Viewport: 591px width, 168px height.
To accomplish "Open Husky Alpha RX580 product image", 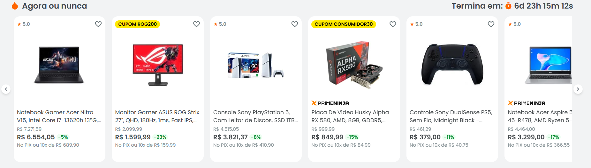I will 354,65.
